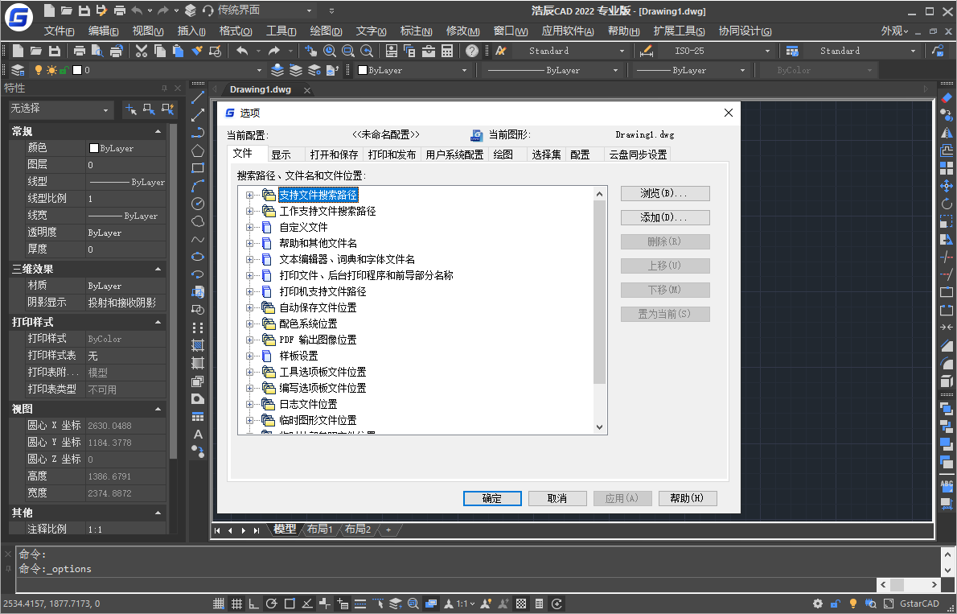Screen dimensions: 957x614
Task: Open the Quick Calculator icon
Action: point(447,51)
